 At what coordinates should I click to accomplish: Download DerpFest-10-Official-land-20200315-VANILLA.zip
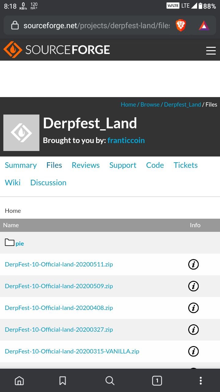pos(72,351)
